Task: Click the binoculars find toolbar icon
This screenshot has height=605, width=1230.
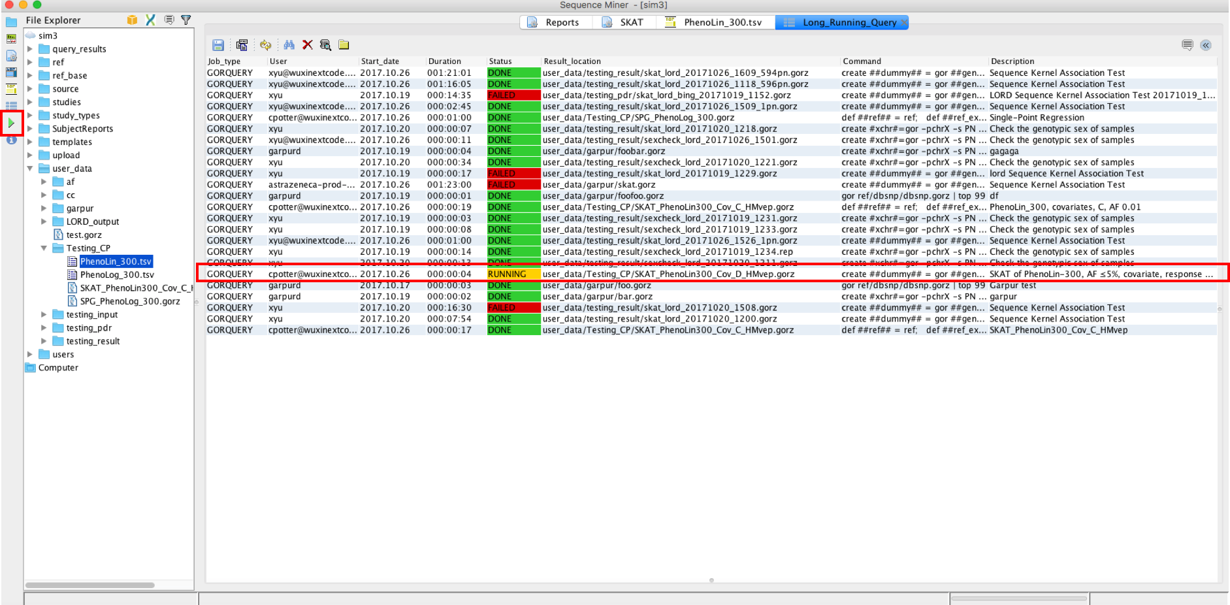Action: click(289, 45)
